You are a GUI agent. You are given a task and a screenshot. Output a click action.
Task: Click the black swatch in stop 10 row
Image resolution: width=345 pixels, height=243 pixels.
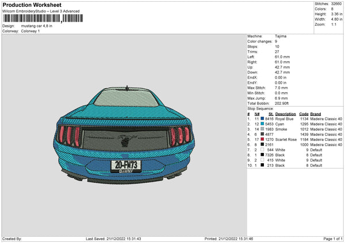click(262, 165)
